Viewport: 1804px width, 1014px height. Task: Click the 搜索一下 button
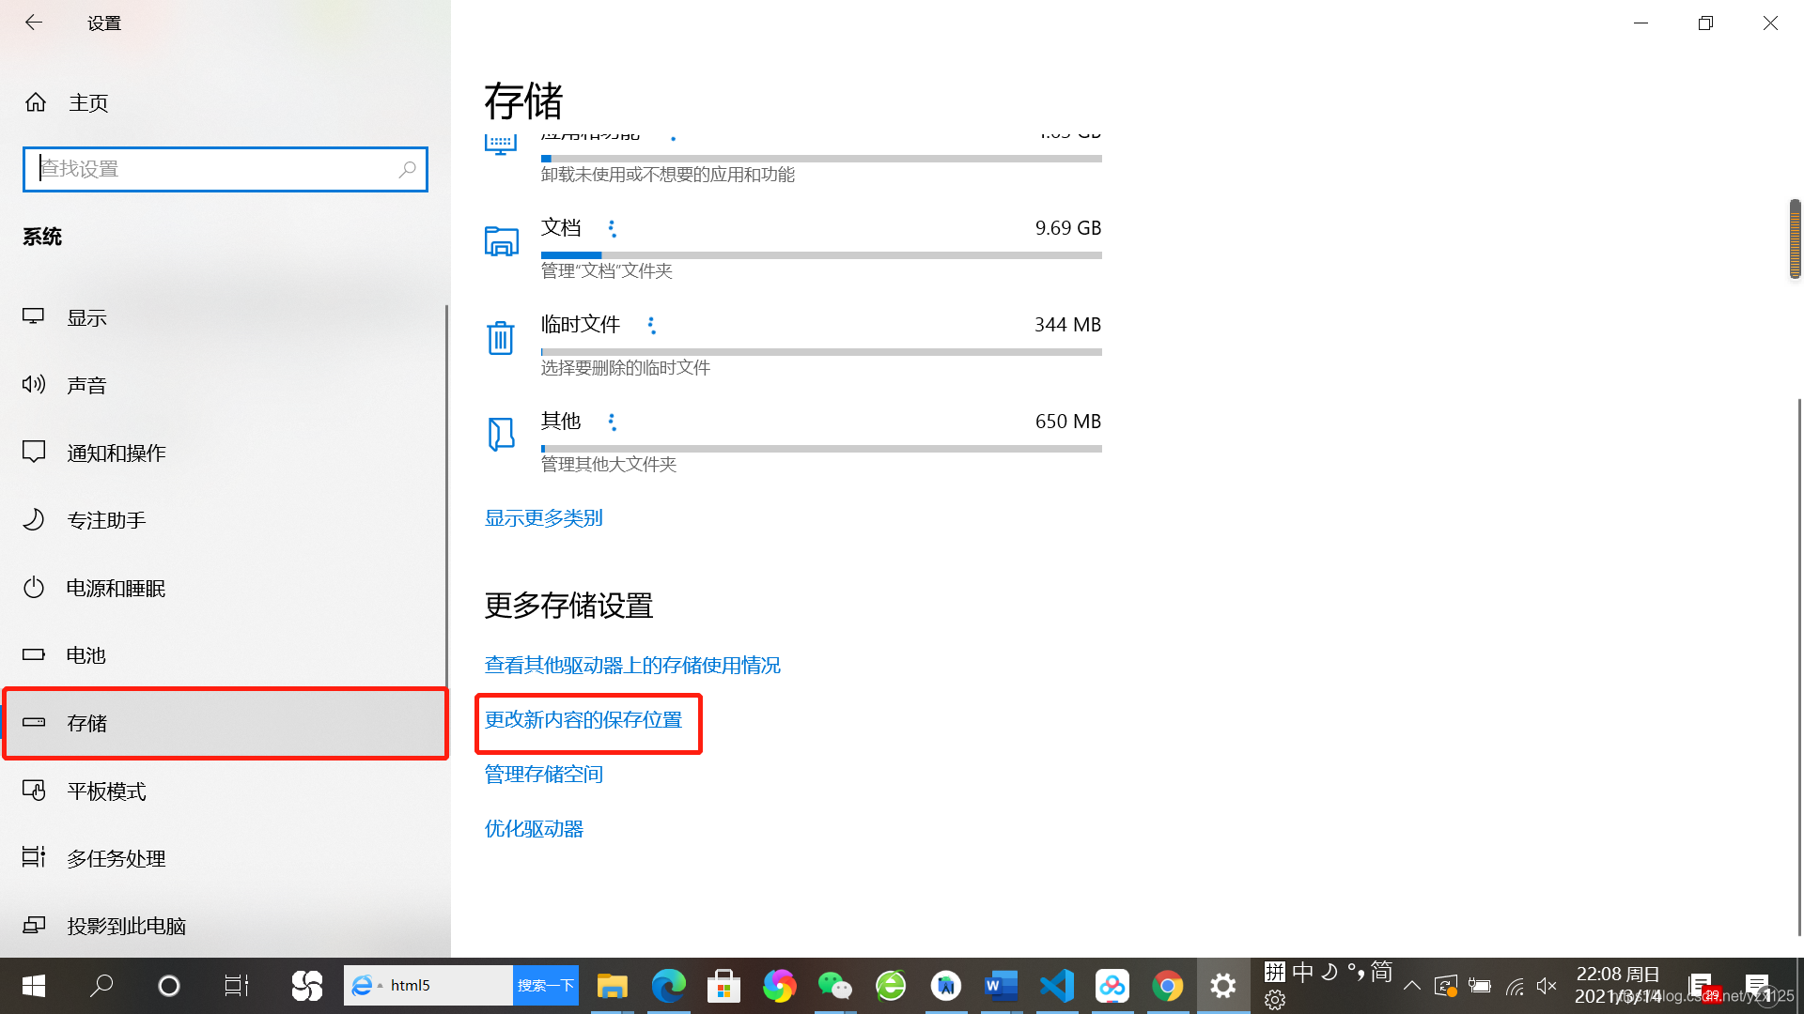point(546,985)
